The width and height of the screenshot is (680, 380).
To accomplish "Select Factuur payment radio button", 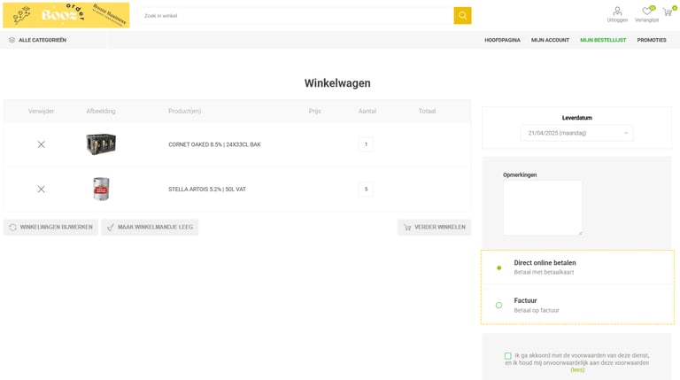I will point(498,306).
